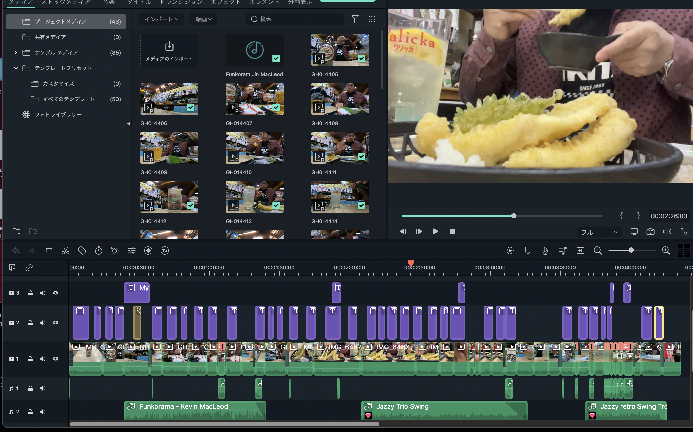Switch media grid view icon
Viewport: 693px width, 432px height.
372,19
